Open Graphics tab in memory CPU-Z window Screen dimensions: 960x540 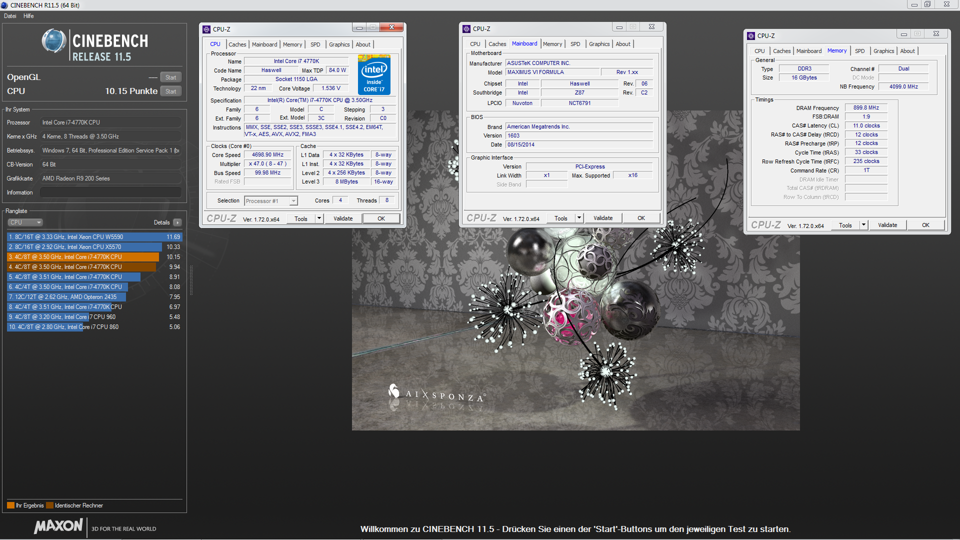pos(884,51)
